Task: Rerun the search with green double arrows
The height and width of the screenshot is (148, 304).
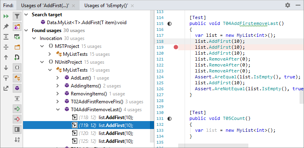Action: point(6,16)
